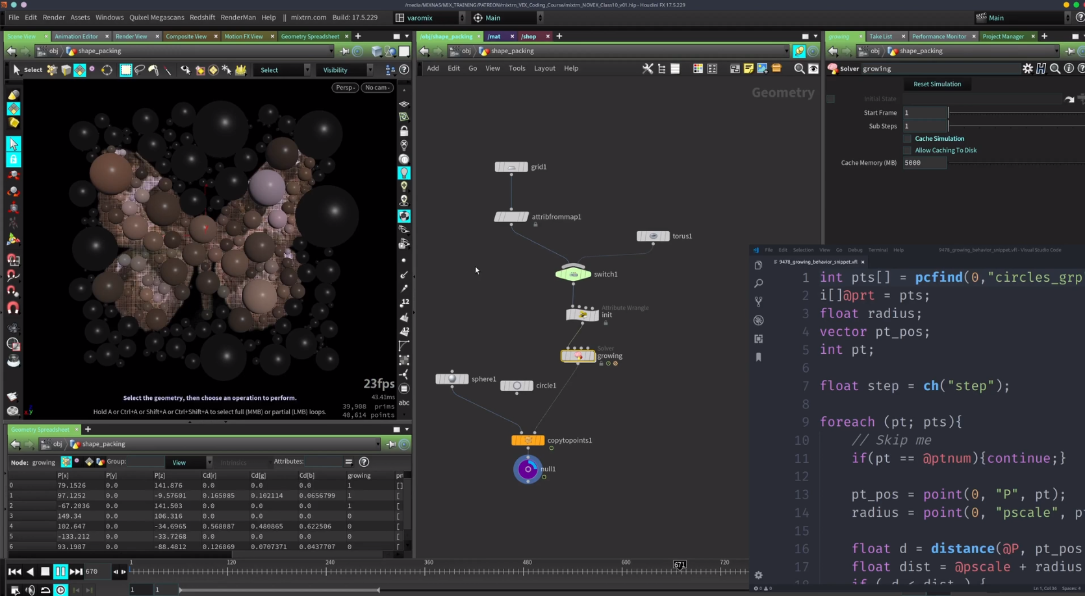Screen dimensions: 1085x596
Task: Enable Allow Caching To Disk checkbox
Action: tap(908, 151)
